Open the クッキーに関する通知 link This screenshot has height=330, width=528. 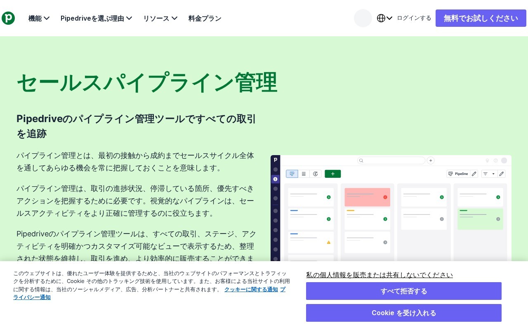251,290
